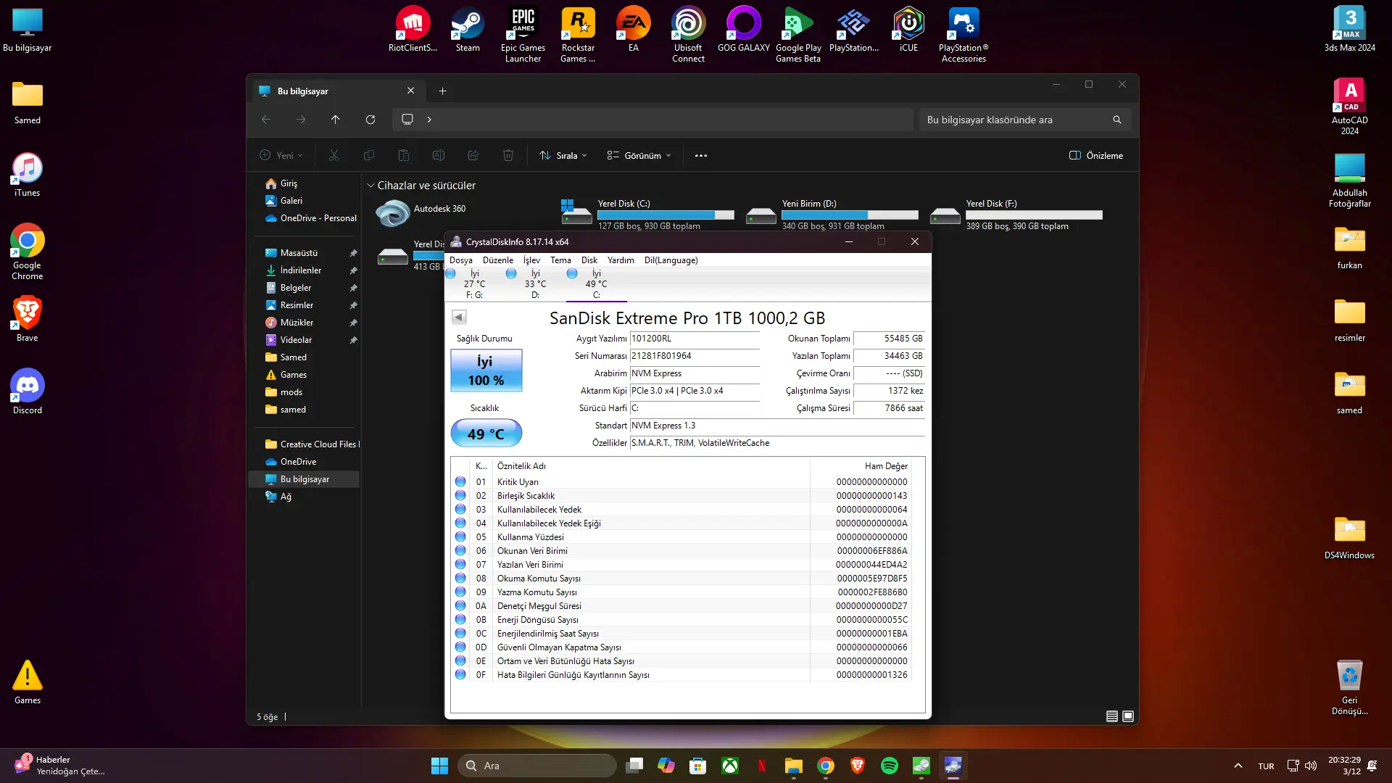
Task: Select the Riot Client desktop icon
Action: click(x=413, y=30)
